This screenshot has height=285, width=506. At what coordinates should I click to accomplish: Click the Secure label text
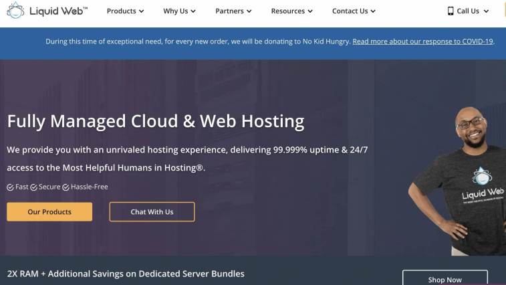pos(49,187)
